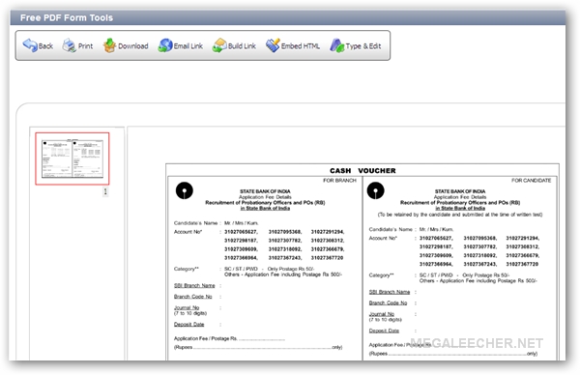Click the FOR BRANCH label
The width and height of the screenshot is (580, 375).
tap(339, 181)
